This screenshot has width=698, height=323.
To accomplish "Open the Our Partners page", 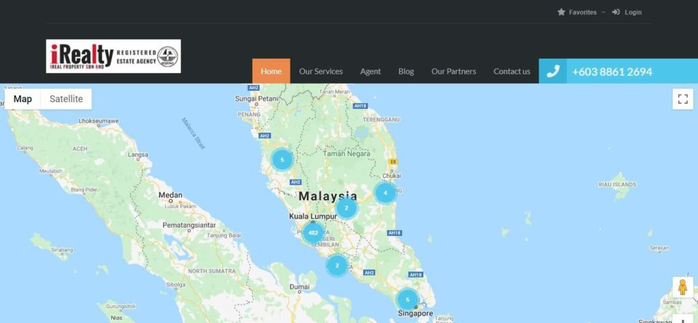I will pyautogui.click(x=453, y=71).
